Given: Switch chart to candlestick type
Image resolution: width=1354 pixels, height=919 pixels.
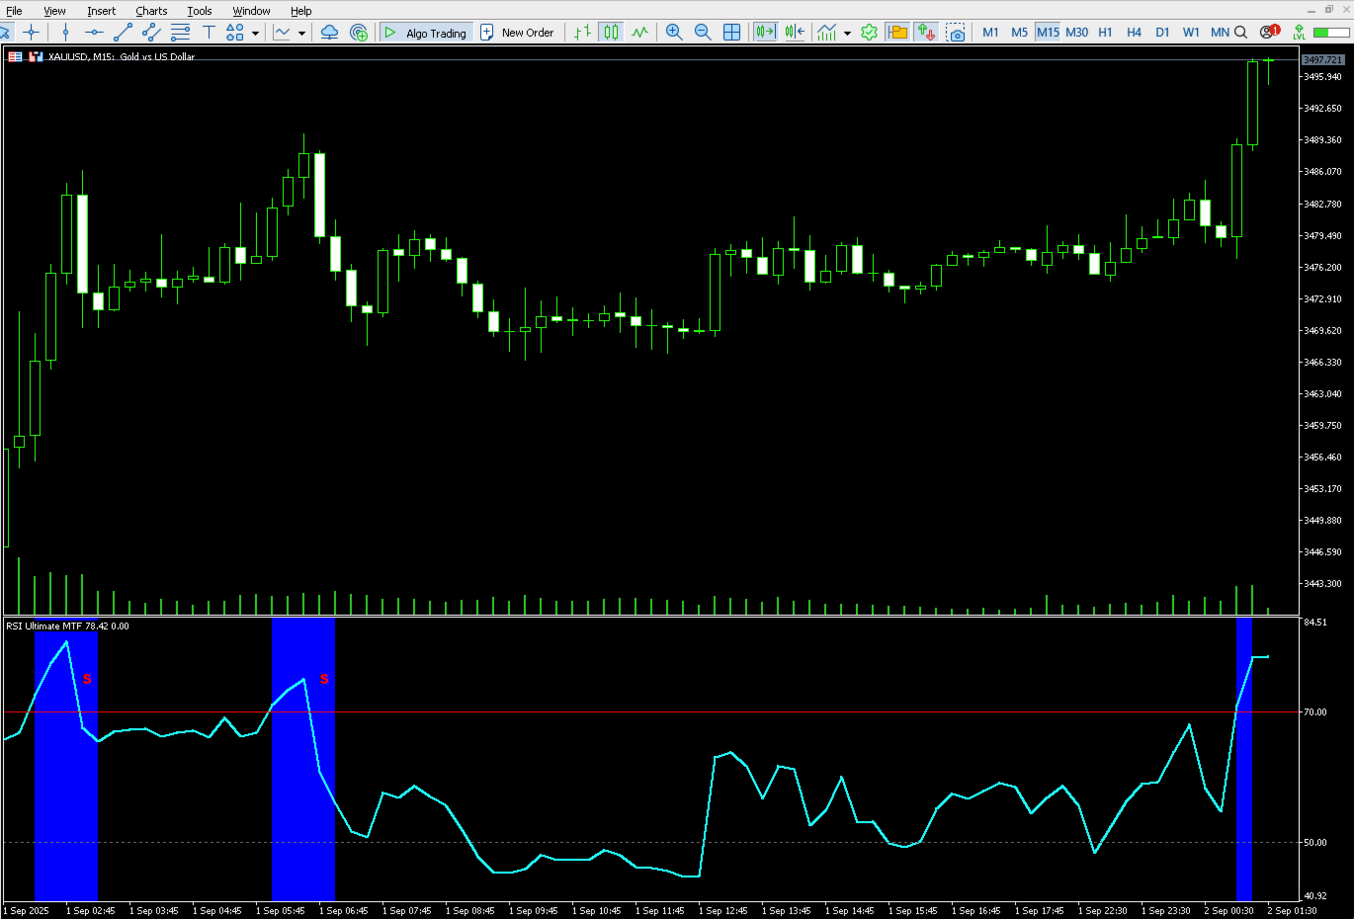Looking at the screenshot, I should (x=612, y=33).
